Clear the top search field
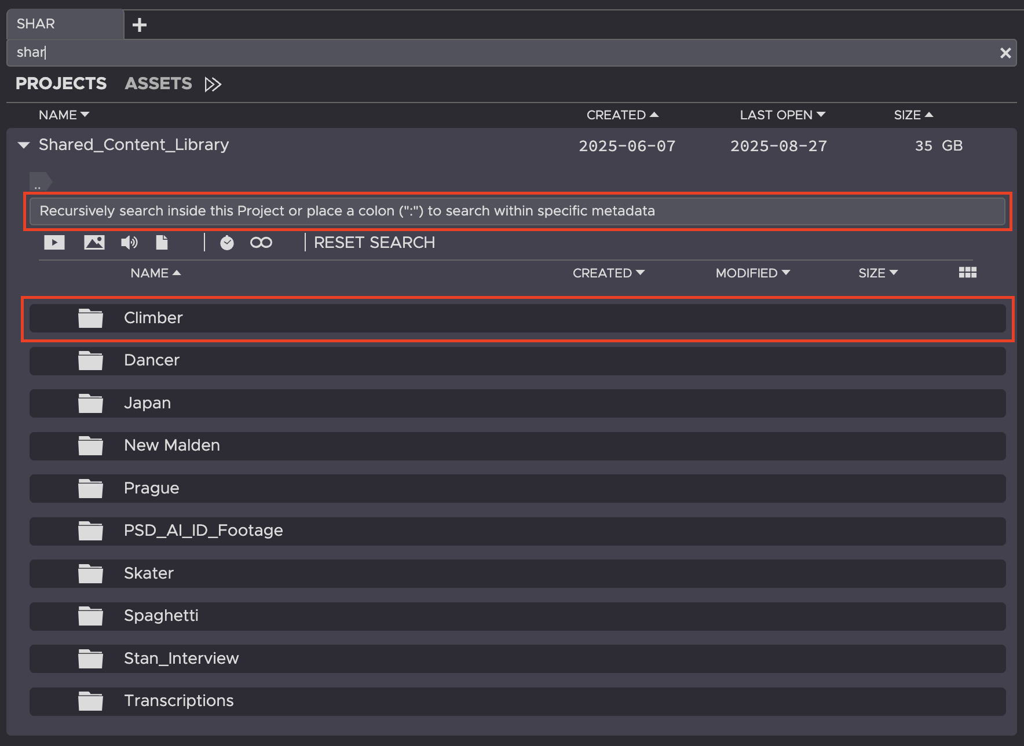This screenshot has width=1024, height=746. point(1005,53)
